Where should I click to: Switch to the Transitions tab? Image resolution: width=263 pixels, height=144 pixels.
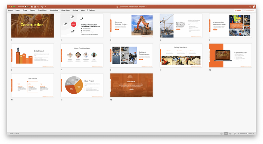(42, 10)
